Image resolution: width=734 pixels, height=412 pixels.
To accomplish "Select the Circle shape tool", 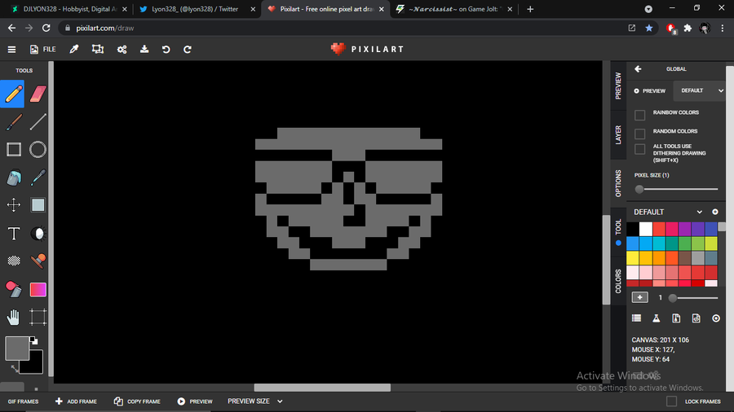I will (x=38, y=150).
